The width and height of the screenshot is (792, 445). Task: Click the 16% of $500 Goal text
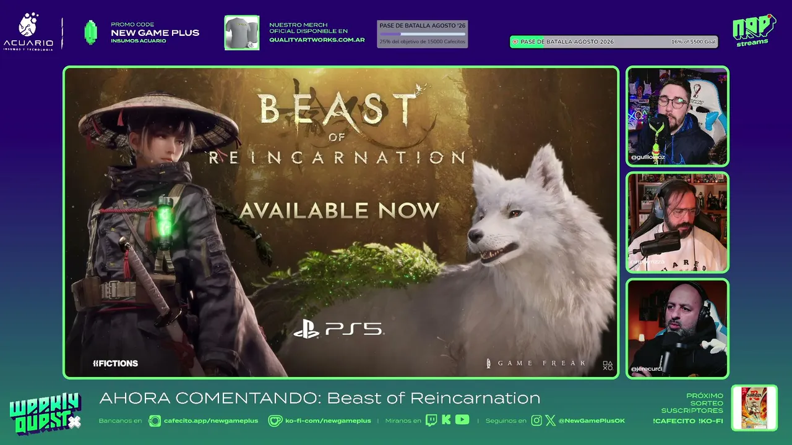click(x=694, y=42)
